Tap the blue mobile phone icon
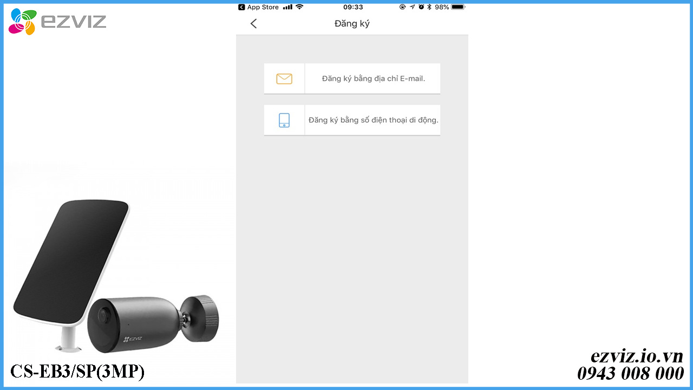Viewport: 693px width, 390px height. (284, 120)
